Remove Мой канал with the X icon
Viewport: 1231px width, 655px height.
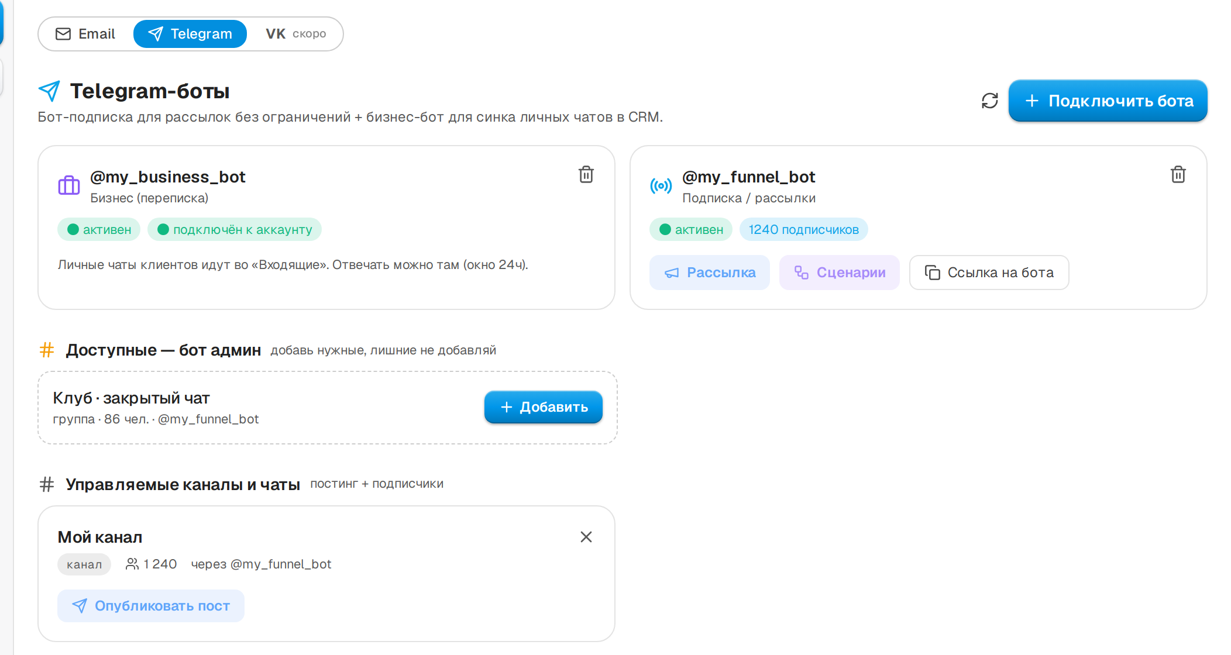(586, 537)
